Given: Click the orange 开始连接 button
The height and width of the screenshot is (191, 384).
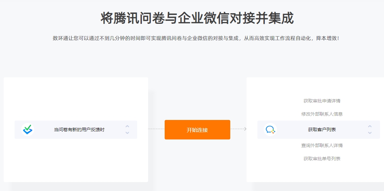Looking at the screenshot, I should click(197, 130).
